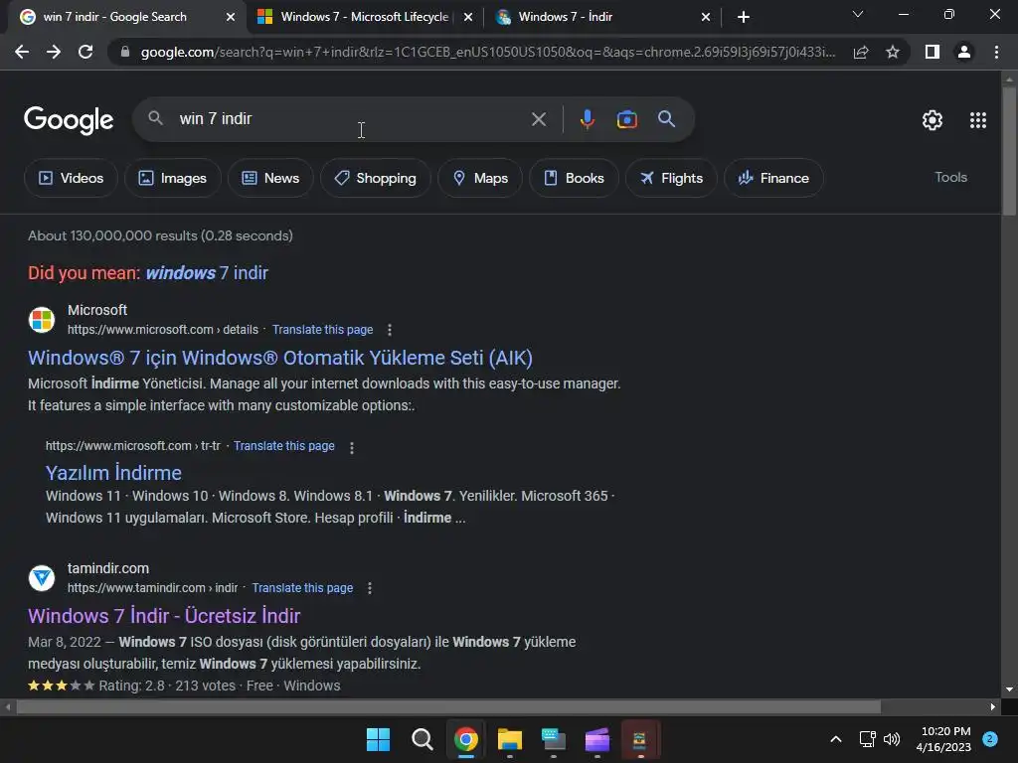Share this page from the address bar
The width and height of the screenshot is (1018, 763).
pos(860,52)
